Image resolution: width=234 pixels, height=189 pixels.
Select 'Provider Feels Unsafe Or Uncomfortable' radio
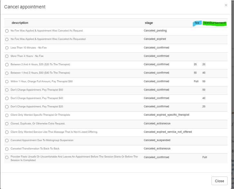click(7, 157)
